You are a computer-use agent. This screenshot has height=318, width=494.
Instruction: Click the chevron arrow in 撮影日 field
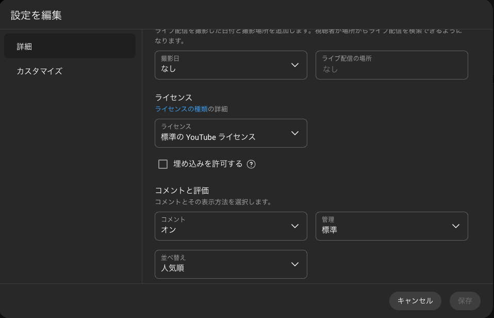pyautogui.click(x=295, y=65)
